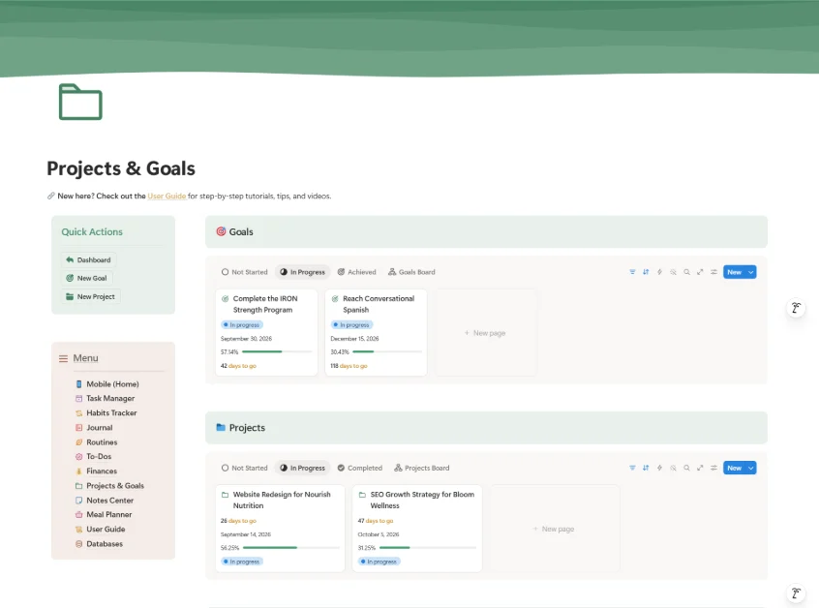Click the expand full-page icon in Projects toolbar
Viewport: 819px width, 608px height.
(700, 468)
